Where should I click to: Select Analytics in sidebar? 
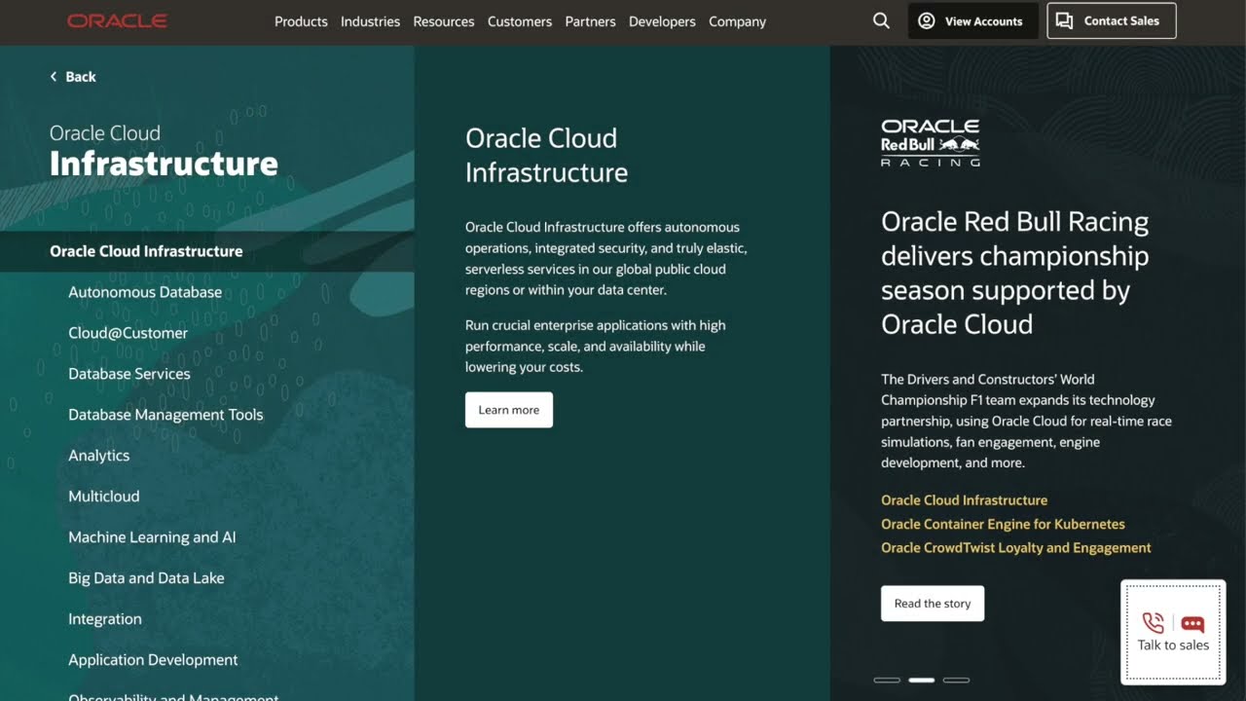tap(98, 456)
